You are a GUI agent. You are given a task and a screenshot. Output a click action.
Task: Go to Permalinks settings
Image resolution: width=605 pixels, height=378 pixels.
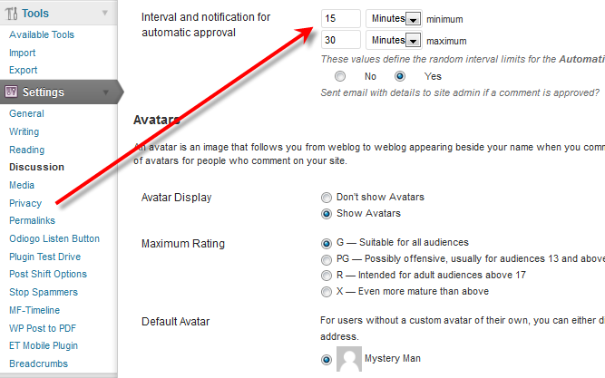[32, 220]
